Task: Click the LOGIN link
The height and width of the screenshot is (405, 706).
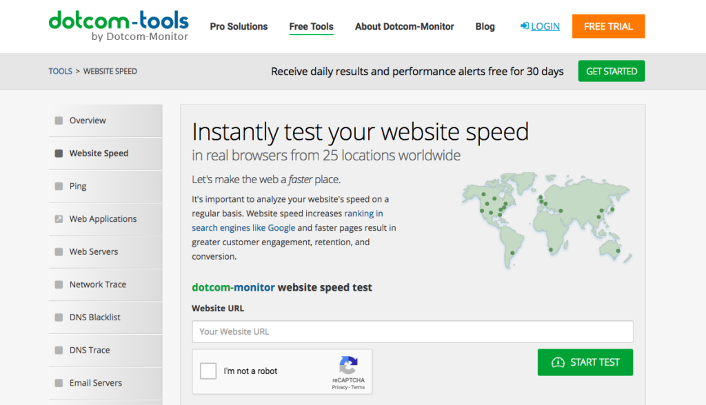Action: coord(545,27)
